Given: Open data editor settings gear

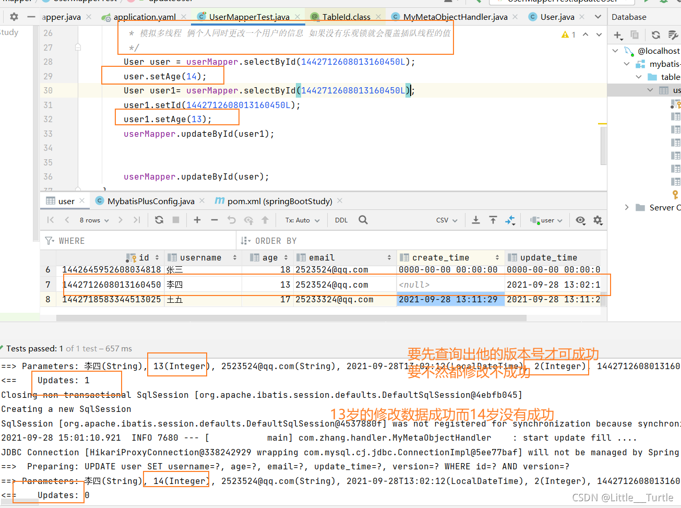Looking at the screenshot, I should (x=598, y=220).
